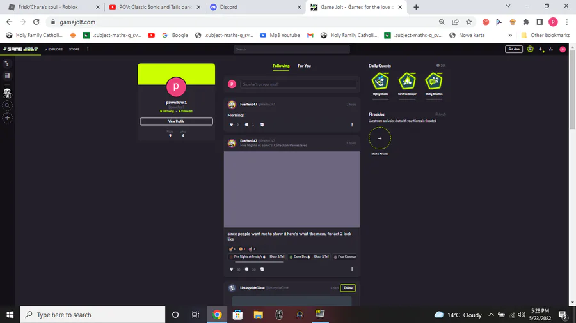Click the create community plus in sidebar
The image size is (576, 323).
7,118
